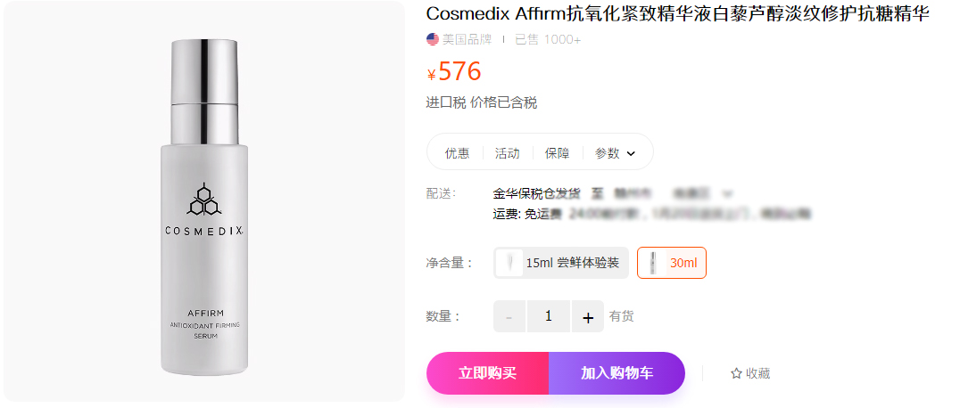This screenshot has width=960, height=408.
Task: Open the Cosmedix Affirm serum product image
Action: tap(203, 205)
